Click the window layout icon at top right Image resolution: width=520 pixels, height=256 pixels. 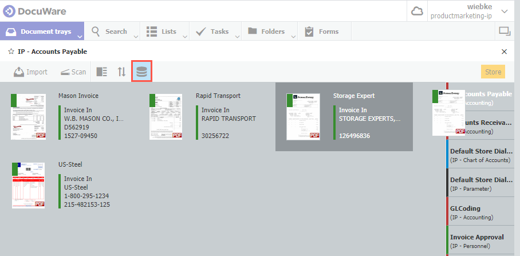(505, 31)
